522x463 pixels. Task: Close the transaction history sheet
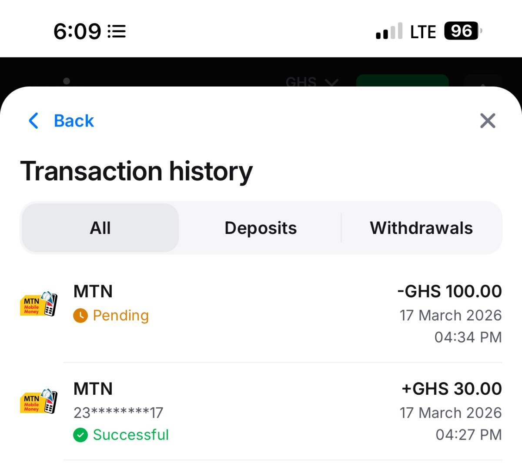[x=487, y=121]
